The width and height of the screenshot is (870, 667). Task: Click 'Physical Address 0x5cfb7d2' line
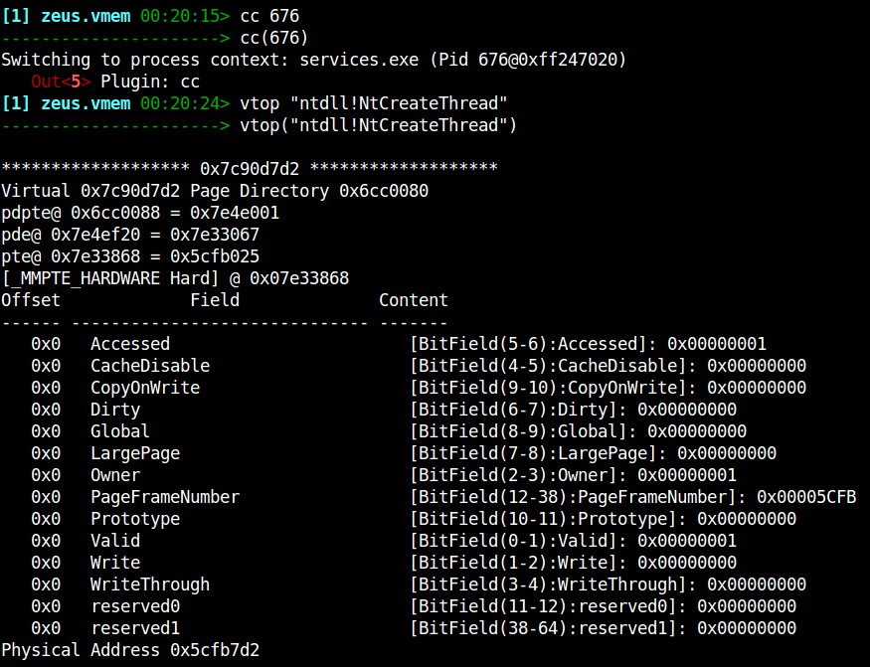tap(130, 650)
